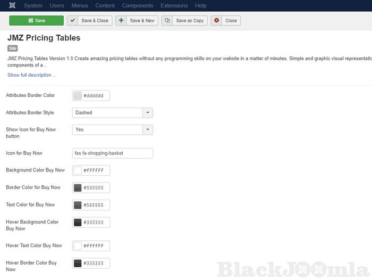372x280 pixels.
Task: Open the Components menu
Action: (138, 6)
